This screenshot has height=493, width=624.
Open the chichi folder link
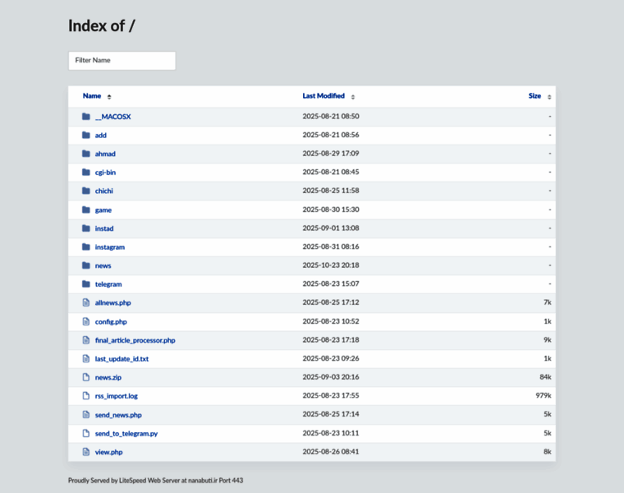[104, 191]
